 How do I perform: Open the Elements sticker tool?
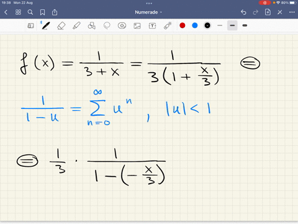(x=122, y=26)
